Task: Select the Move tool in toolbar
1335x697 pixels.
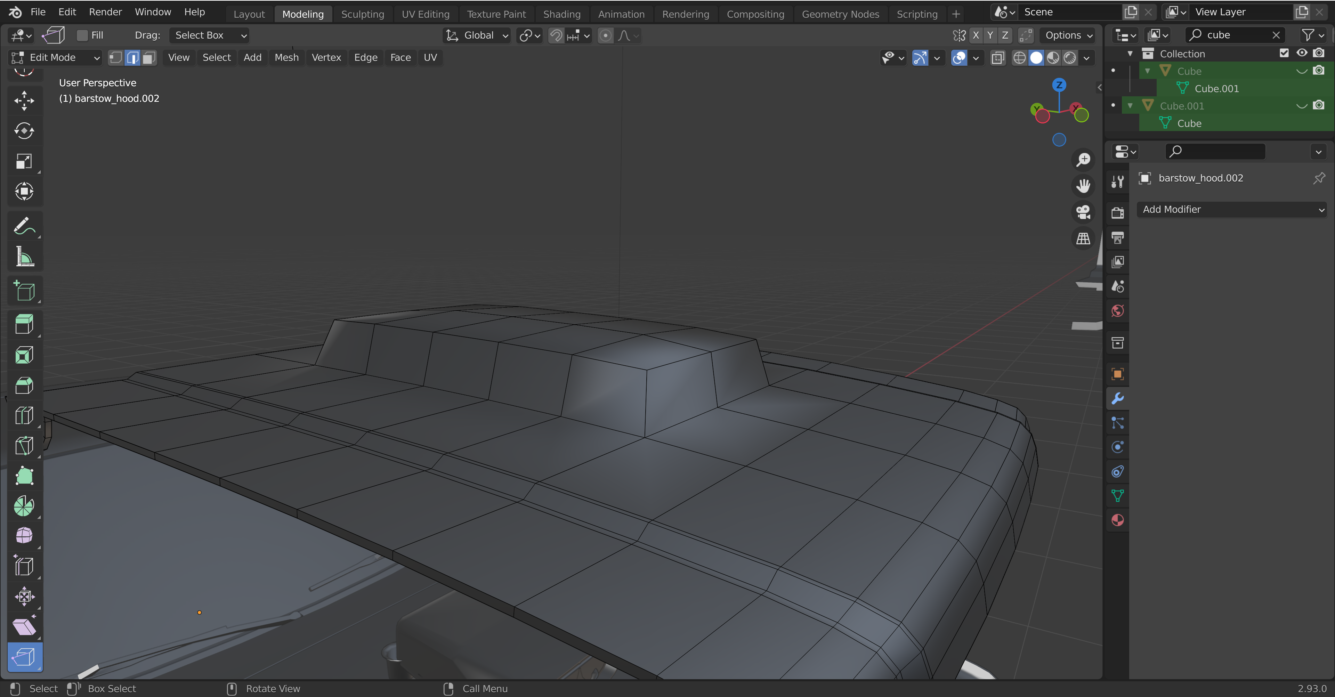Action: pyautogui.click(x=24, y=100)
